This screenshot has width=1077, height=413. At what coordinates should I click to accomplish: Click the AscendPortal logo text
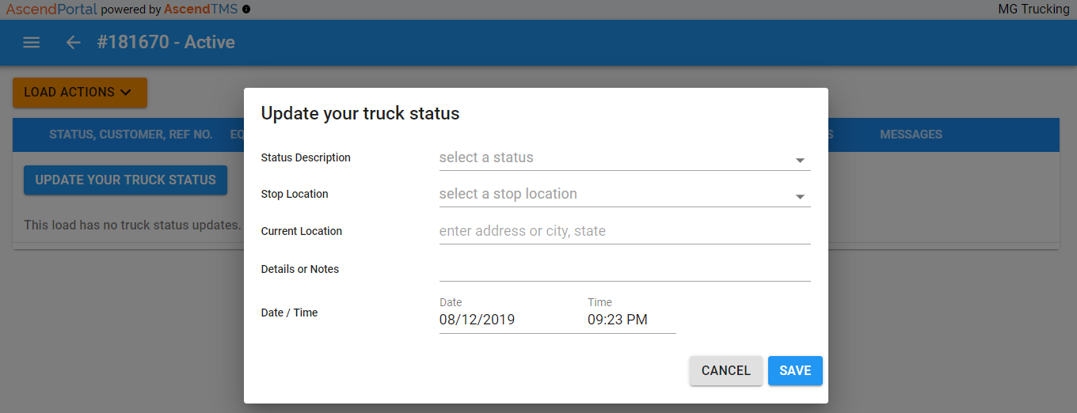click(51, 9)
